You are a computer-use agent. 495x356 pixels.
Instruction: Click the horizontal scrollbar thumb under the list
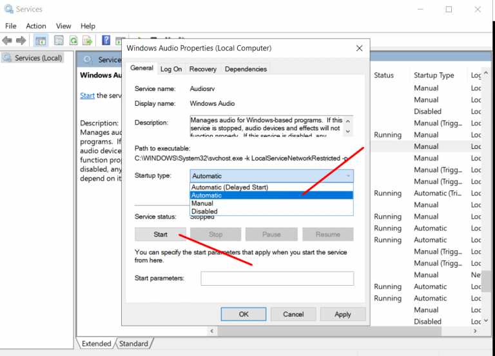click(x=329, y=331)
